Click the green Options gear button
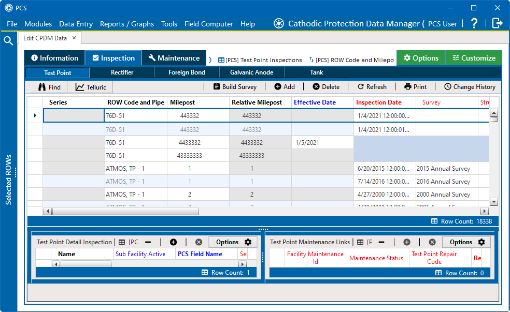Image resolution: width=510 pixels, height=312 pixels. pos(421,58)
